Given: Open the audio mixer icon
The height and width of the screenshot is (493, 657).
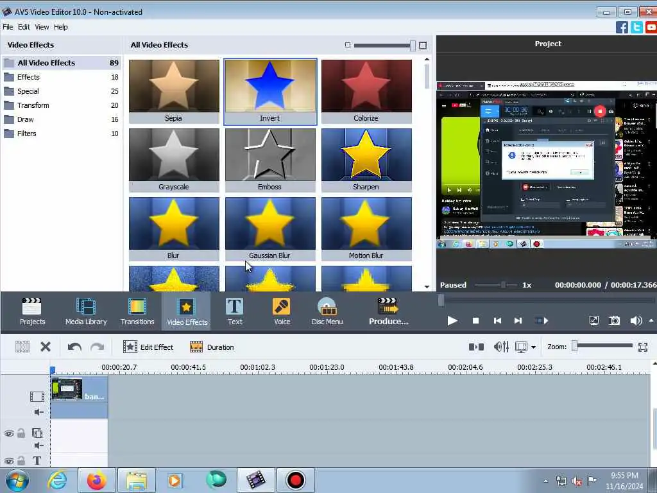Looking at the screenshot, I should pyautogui.click(x=501, y=347).
